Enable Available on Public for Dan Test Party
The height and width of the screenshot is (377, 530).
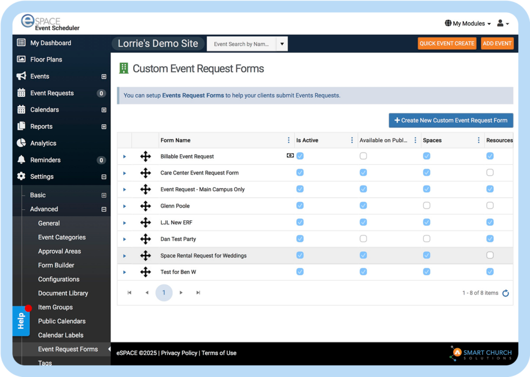(363, 239)
